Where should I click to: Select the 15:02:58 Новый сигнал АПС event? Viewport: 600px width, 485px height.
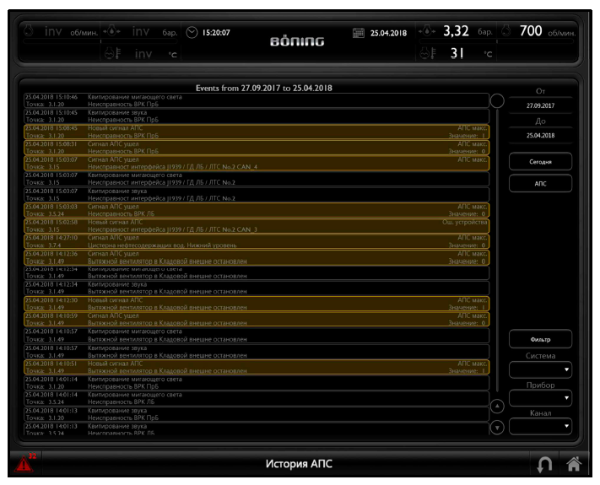pyautogui.click(x=257, y=226)
